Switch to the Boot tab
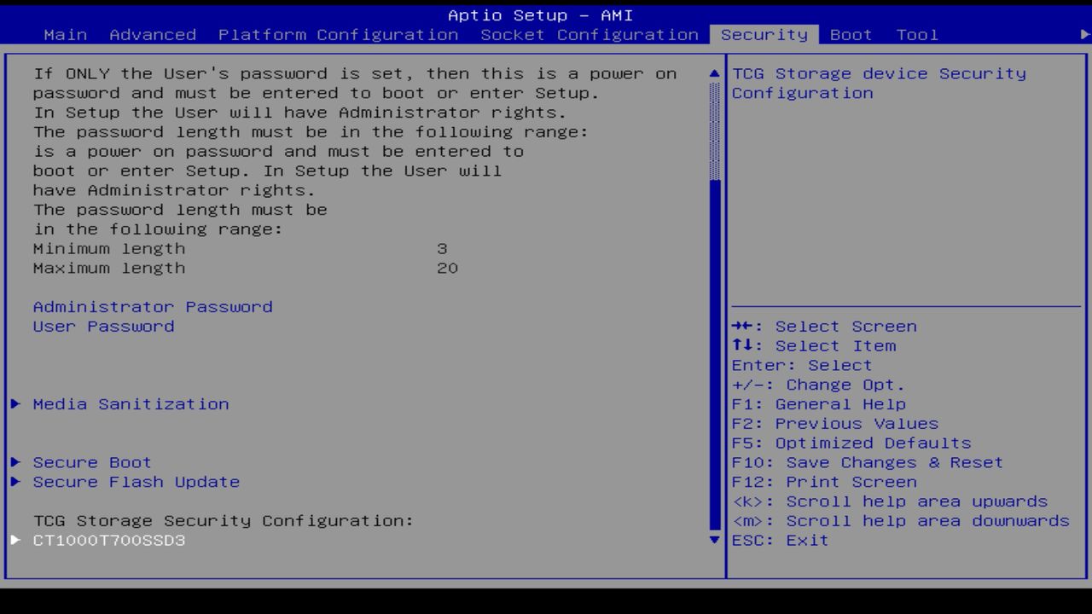 [850, 34]
